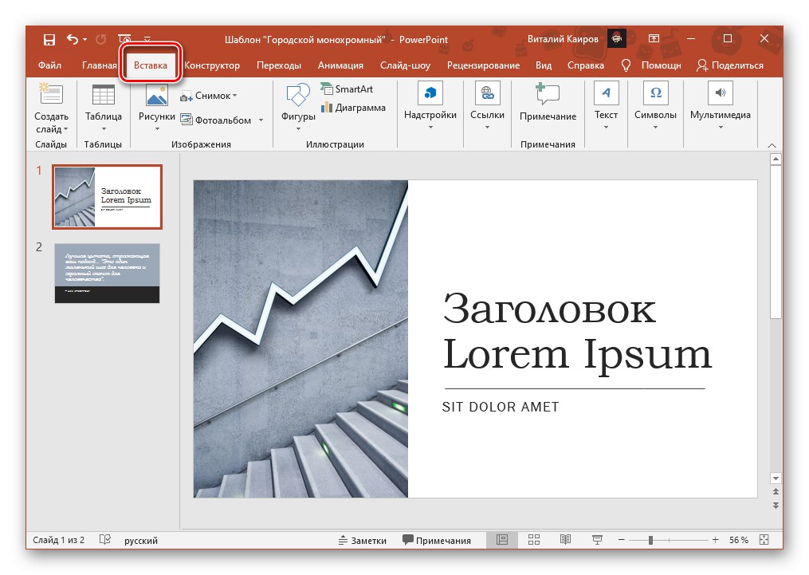Click the zoom slider handle

pos(651,540)
